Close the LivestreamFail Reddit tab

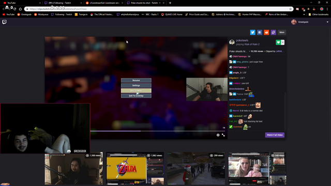[122, 3]
